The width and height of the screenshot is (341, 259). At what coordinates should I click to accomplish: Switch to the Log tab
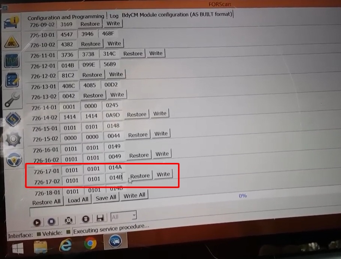coord(114,16)
